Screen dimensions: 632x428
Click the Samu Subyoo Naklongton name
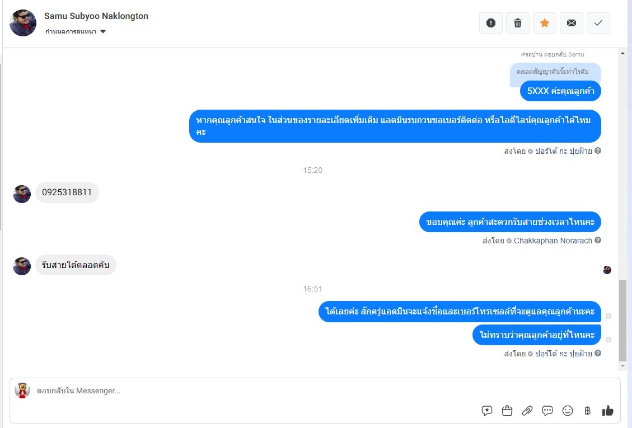click(x=96, y=16)
